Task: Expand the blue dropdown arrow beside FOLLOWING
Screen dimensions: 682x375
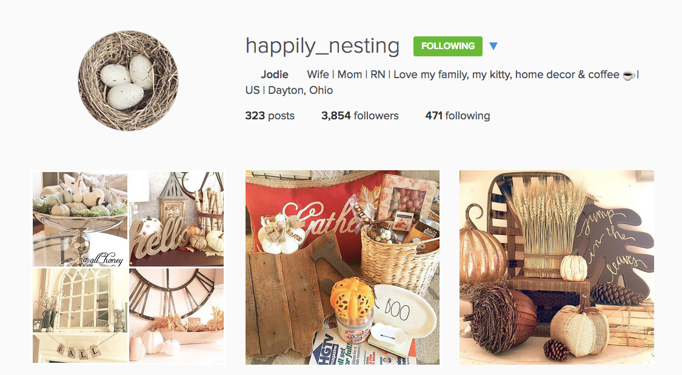Action: (493, 46)
